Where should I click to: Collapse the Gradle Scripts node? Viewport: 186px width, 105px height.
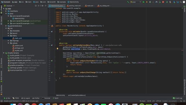pos(4,53)
